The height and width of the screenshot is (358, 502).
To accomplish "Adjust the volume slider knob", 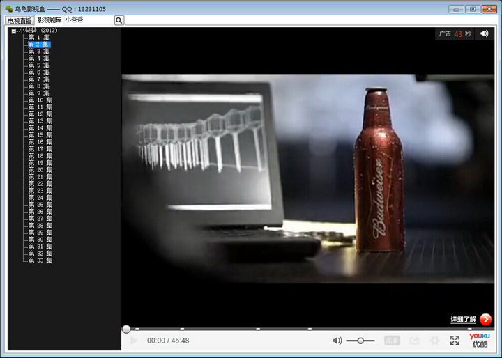I will pos(360,341).
